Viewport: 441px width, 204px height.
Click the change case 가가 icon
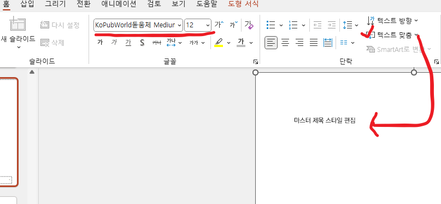(193, 43)
